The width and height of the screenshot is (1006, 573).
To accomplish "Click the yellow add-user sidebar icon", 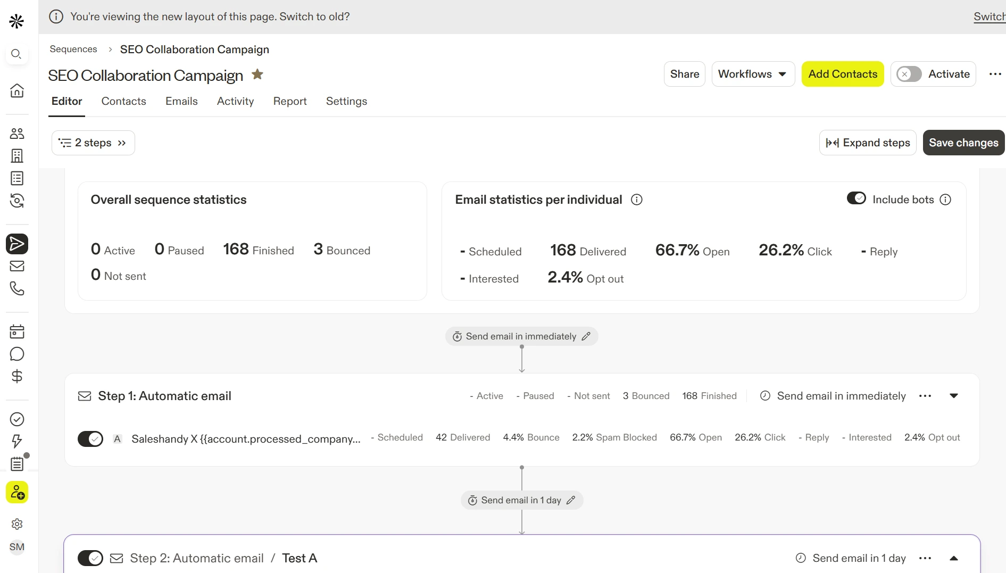I will pyautogui.click(x=17, y=492).
